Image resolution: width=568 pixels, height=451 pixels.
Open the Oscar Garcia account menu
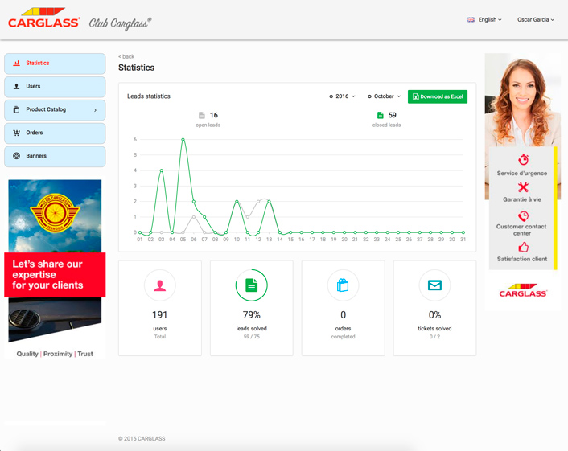[x=535, y=19]
